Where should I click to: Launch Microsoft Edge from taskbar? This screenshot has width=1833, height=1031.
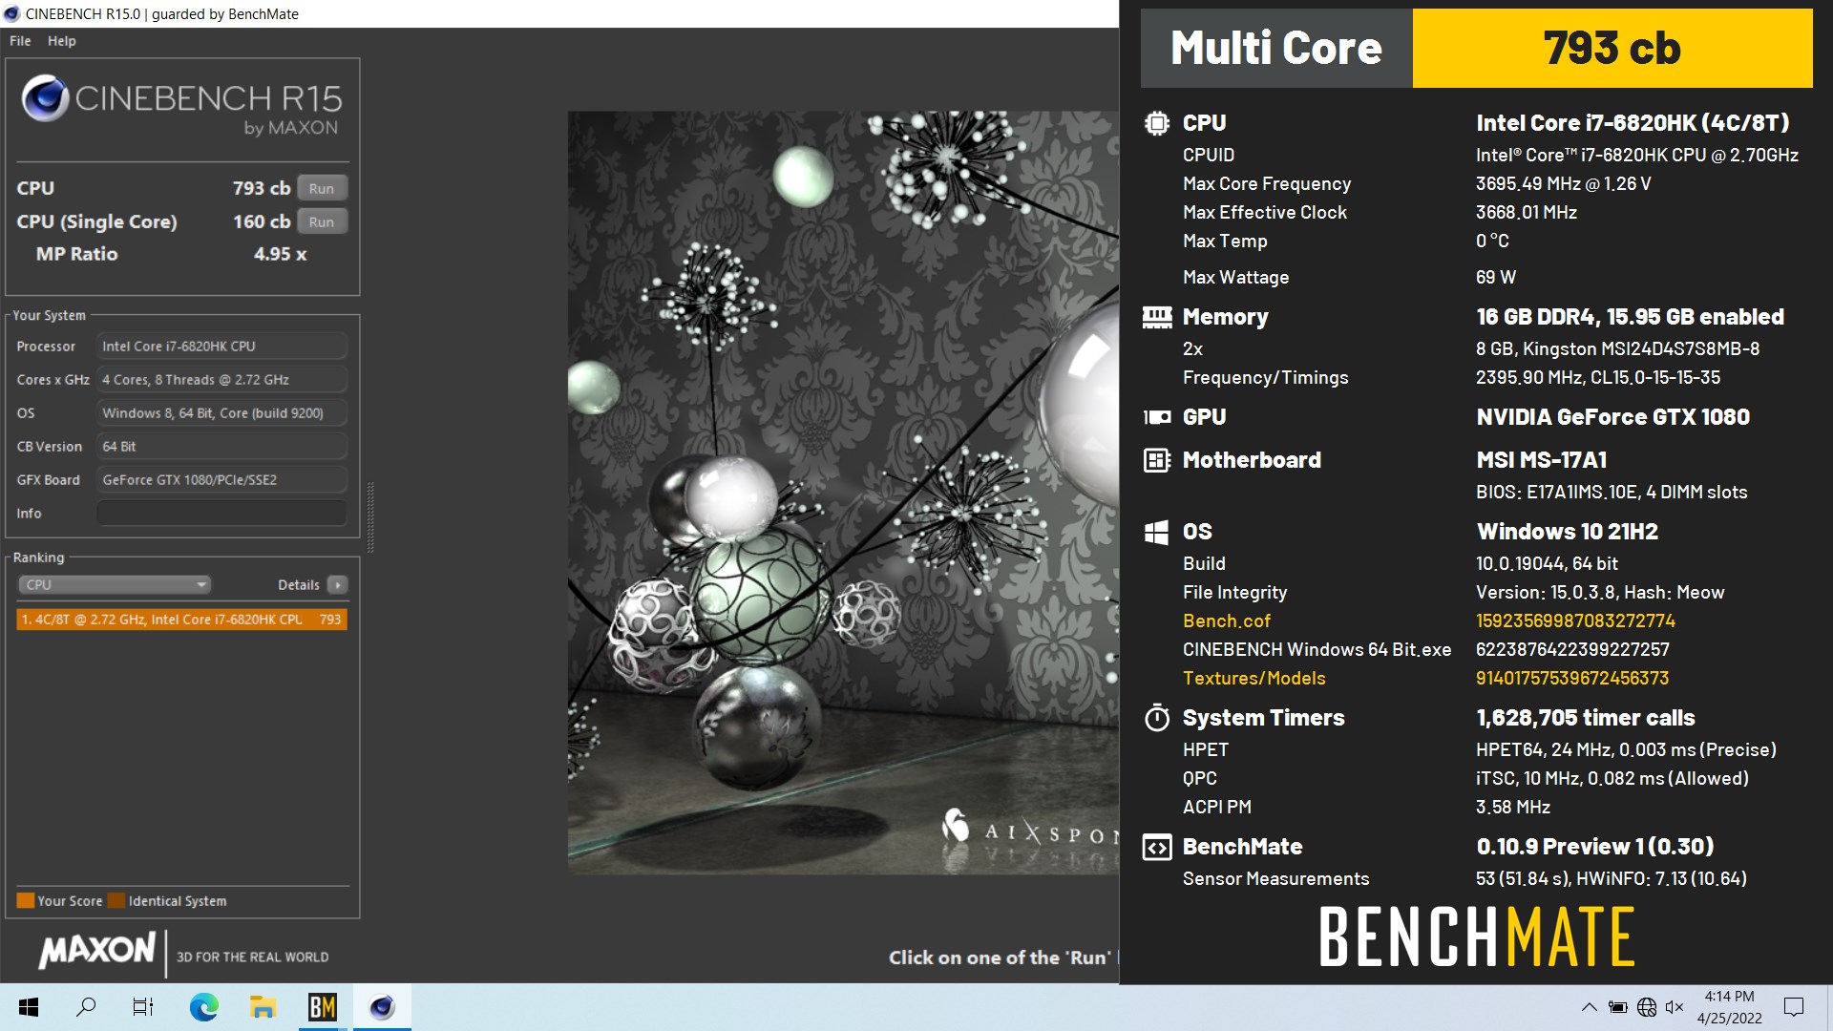[203, 1007]
